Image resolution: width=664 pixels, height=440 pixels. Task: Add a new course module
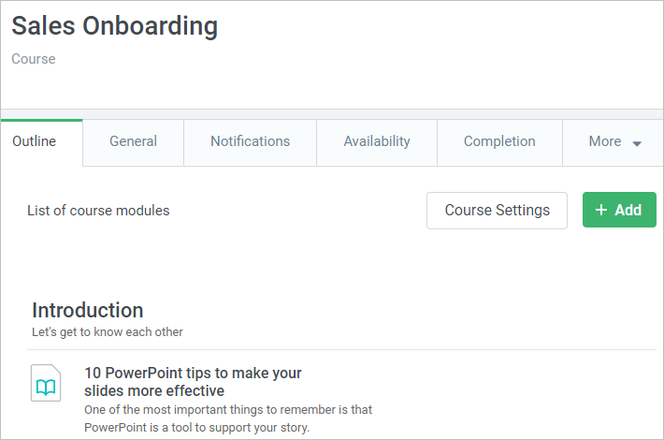click(619, 210)
